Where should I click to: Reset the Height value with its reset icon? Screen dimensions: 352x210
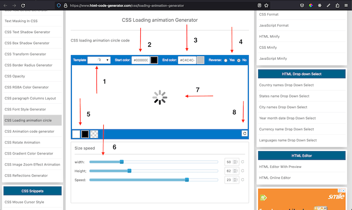243,171
